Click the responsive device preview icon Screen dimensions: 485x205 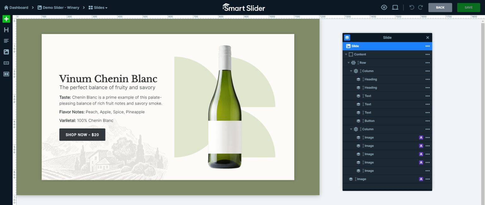(x=395, y=7)
